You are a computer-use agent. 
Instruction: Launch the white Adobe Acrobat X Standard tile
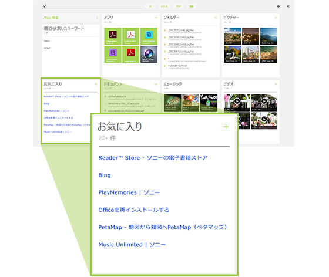coord(130,36)
